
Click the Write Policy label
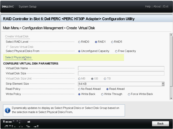[13, 94]
